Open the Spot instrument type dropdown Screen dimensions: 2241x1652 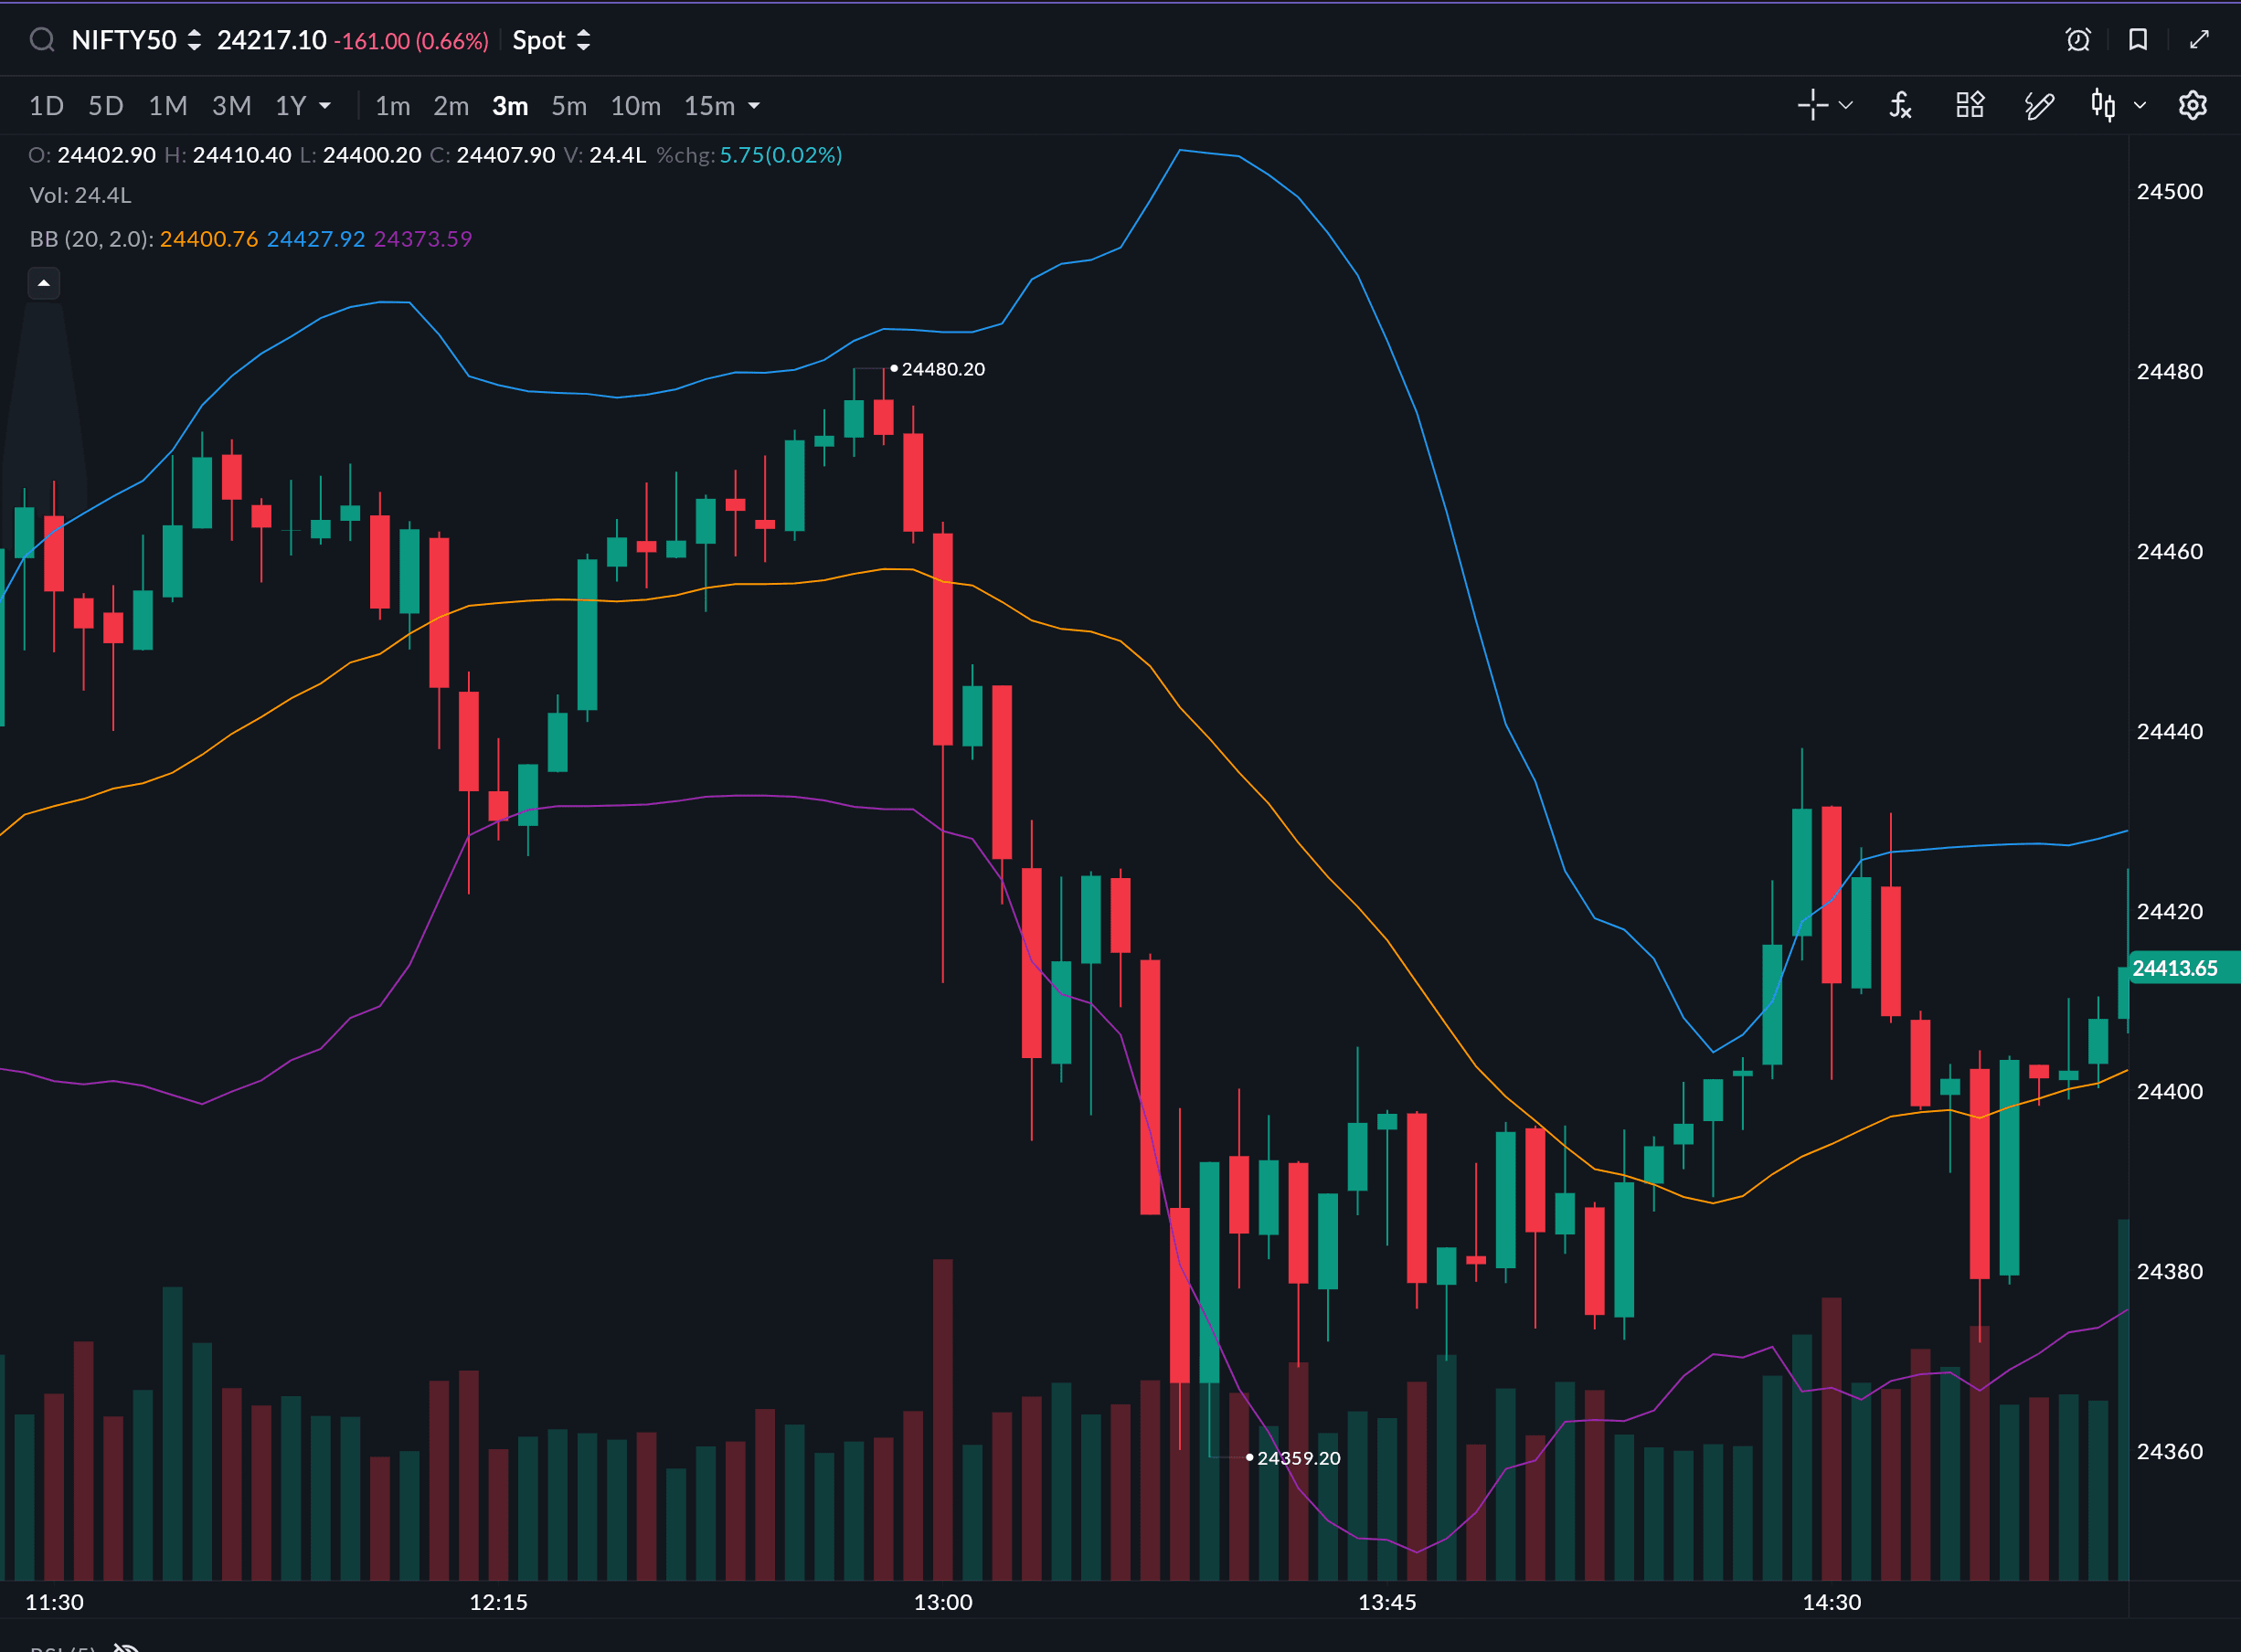551,41
